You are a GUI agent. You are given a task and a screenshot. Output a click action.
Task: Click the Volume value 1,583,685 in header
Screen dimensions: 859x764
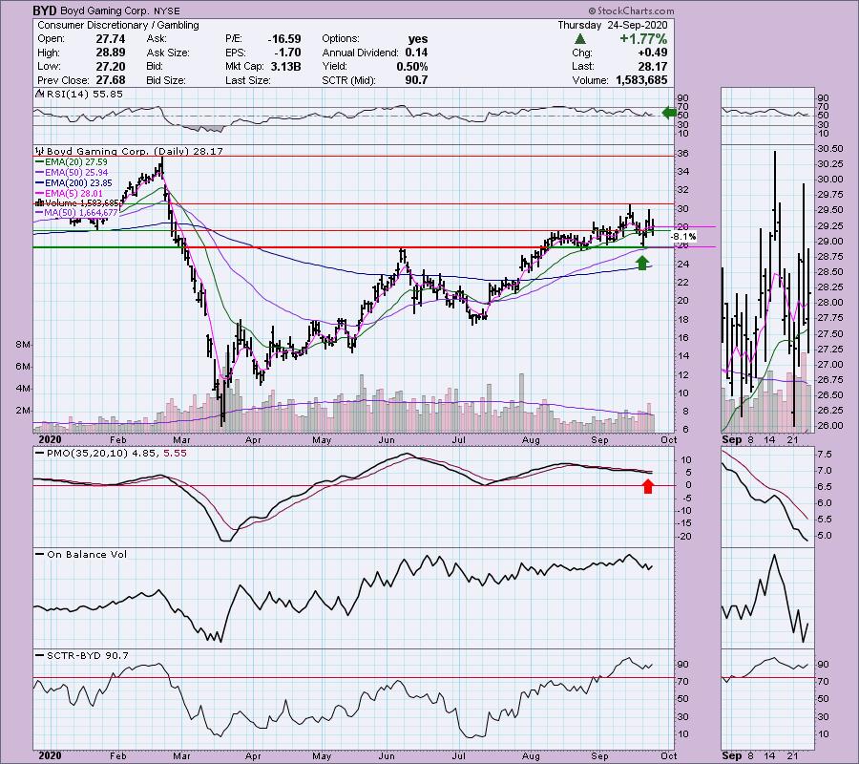[641, 80]
